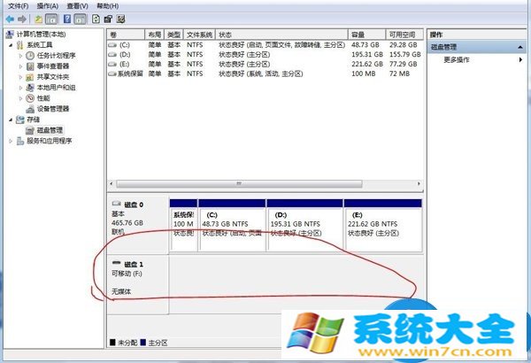Collapse the 系统工具 tree node
Viewport: 531px width, 363px height.
[x=11, y=45]
